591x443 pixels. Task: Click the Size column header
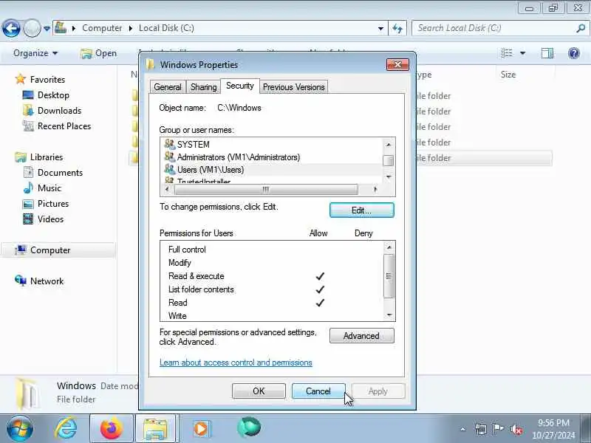tap(508, 75)
